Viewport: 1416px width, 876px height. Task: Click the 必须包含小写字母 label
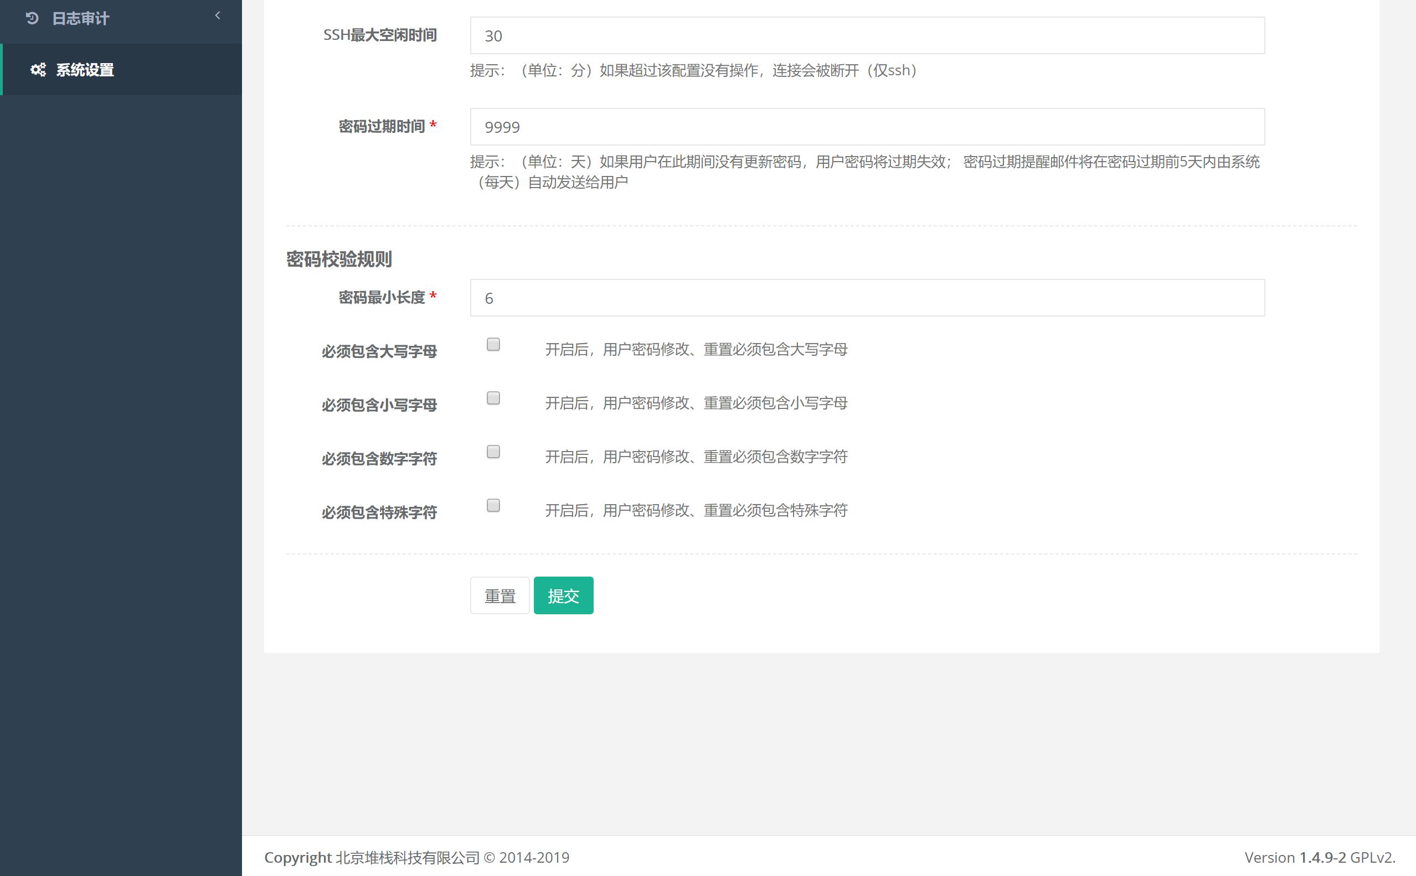coord(379,405)
